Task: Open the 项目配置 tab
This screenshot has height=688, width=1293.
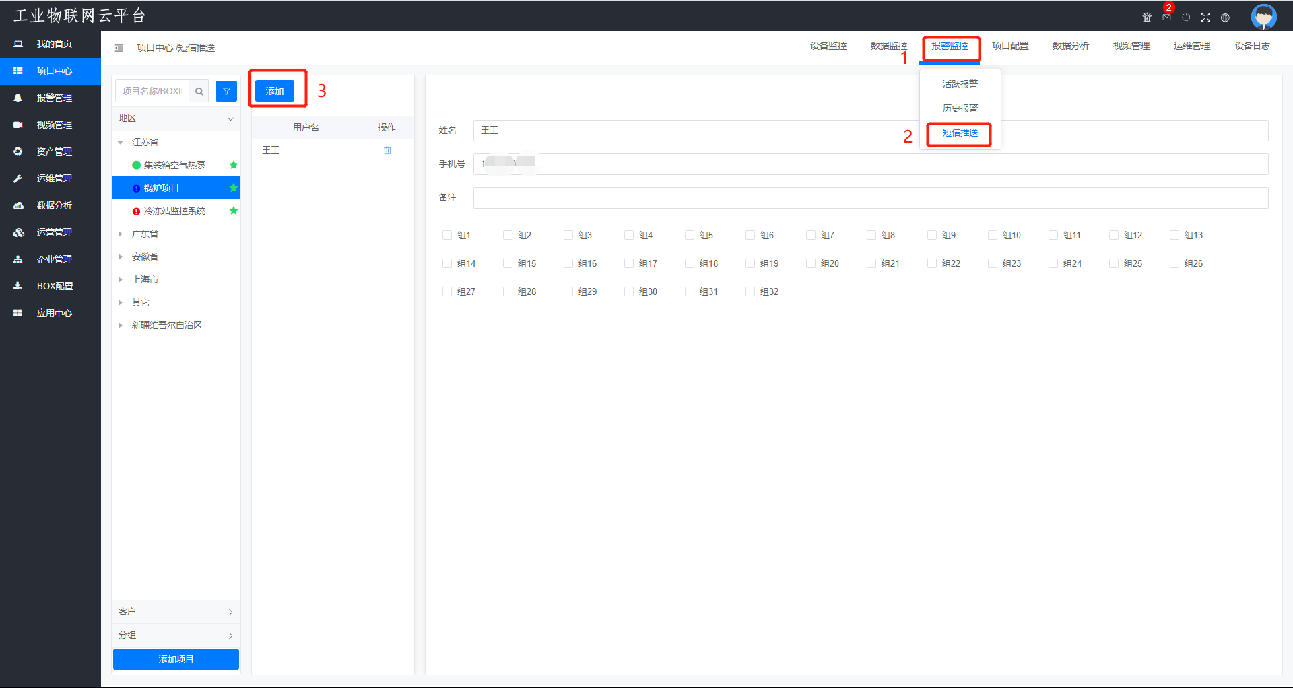Action: click(1010, 46)
